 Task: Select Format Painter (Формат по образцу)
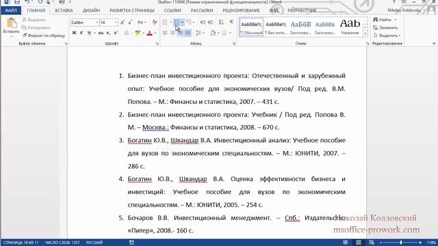44,36
